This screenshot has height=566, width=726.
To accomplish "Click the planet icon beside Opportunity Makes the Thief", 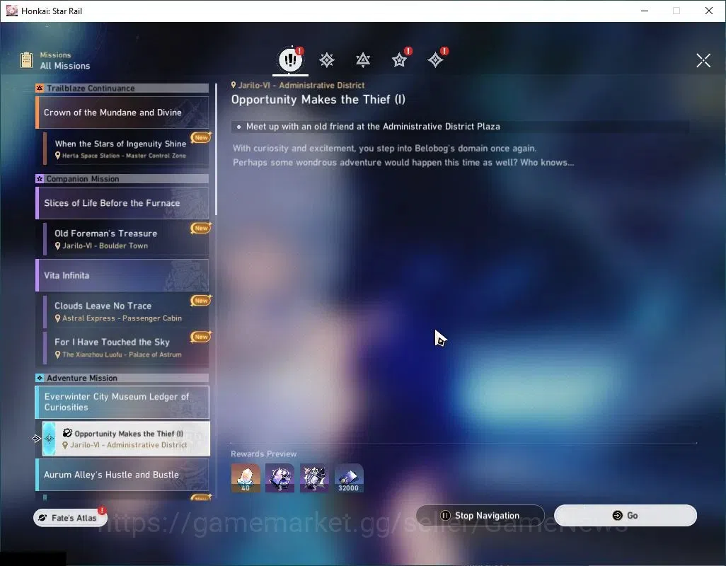I will [x=67, y=433].
